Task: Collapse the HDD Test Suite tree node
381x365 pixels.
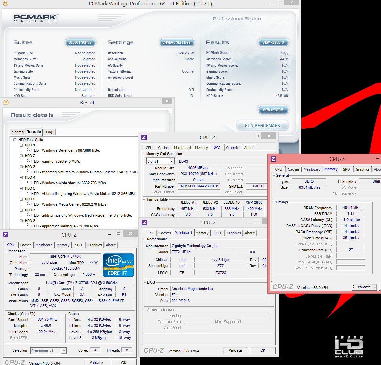Action: point(15,140)
